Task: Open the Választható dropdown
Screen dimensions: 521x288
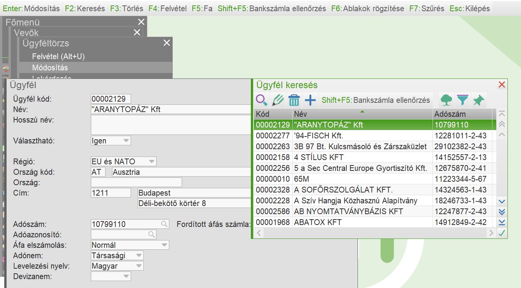Action: [x=126, y=141]
